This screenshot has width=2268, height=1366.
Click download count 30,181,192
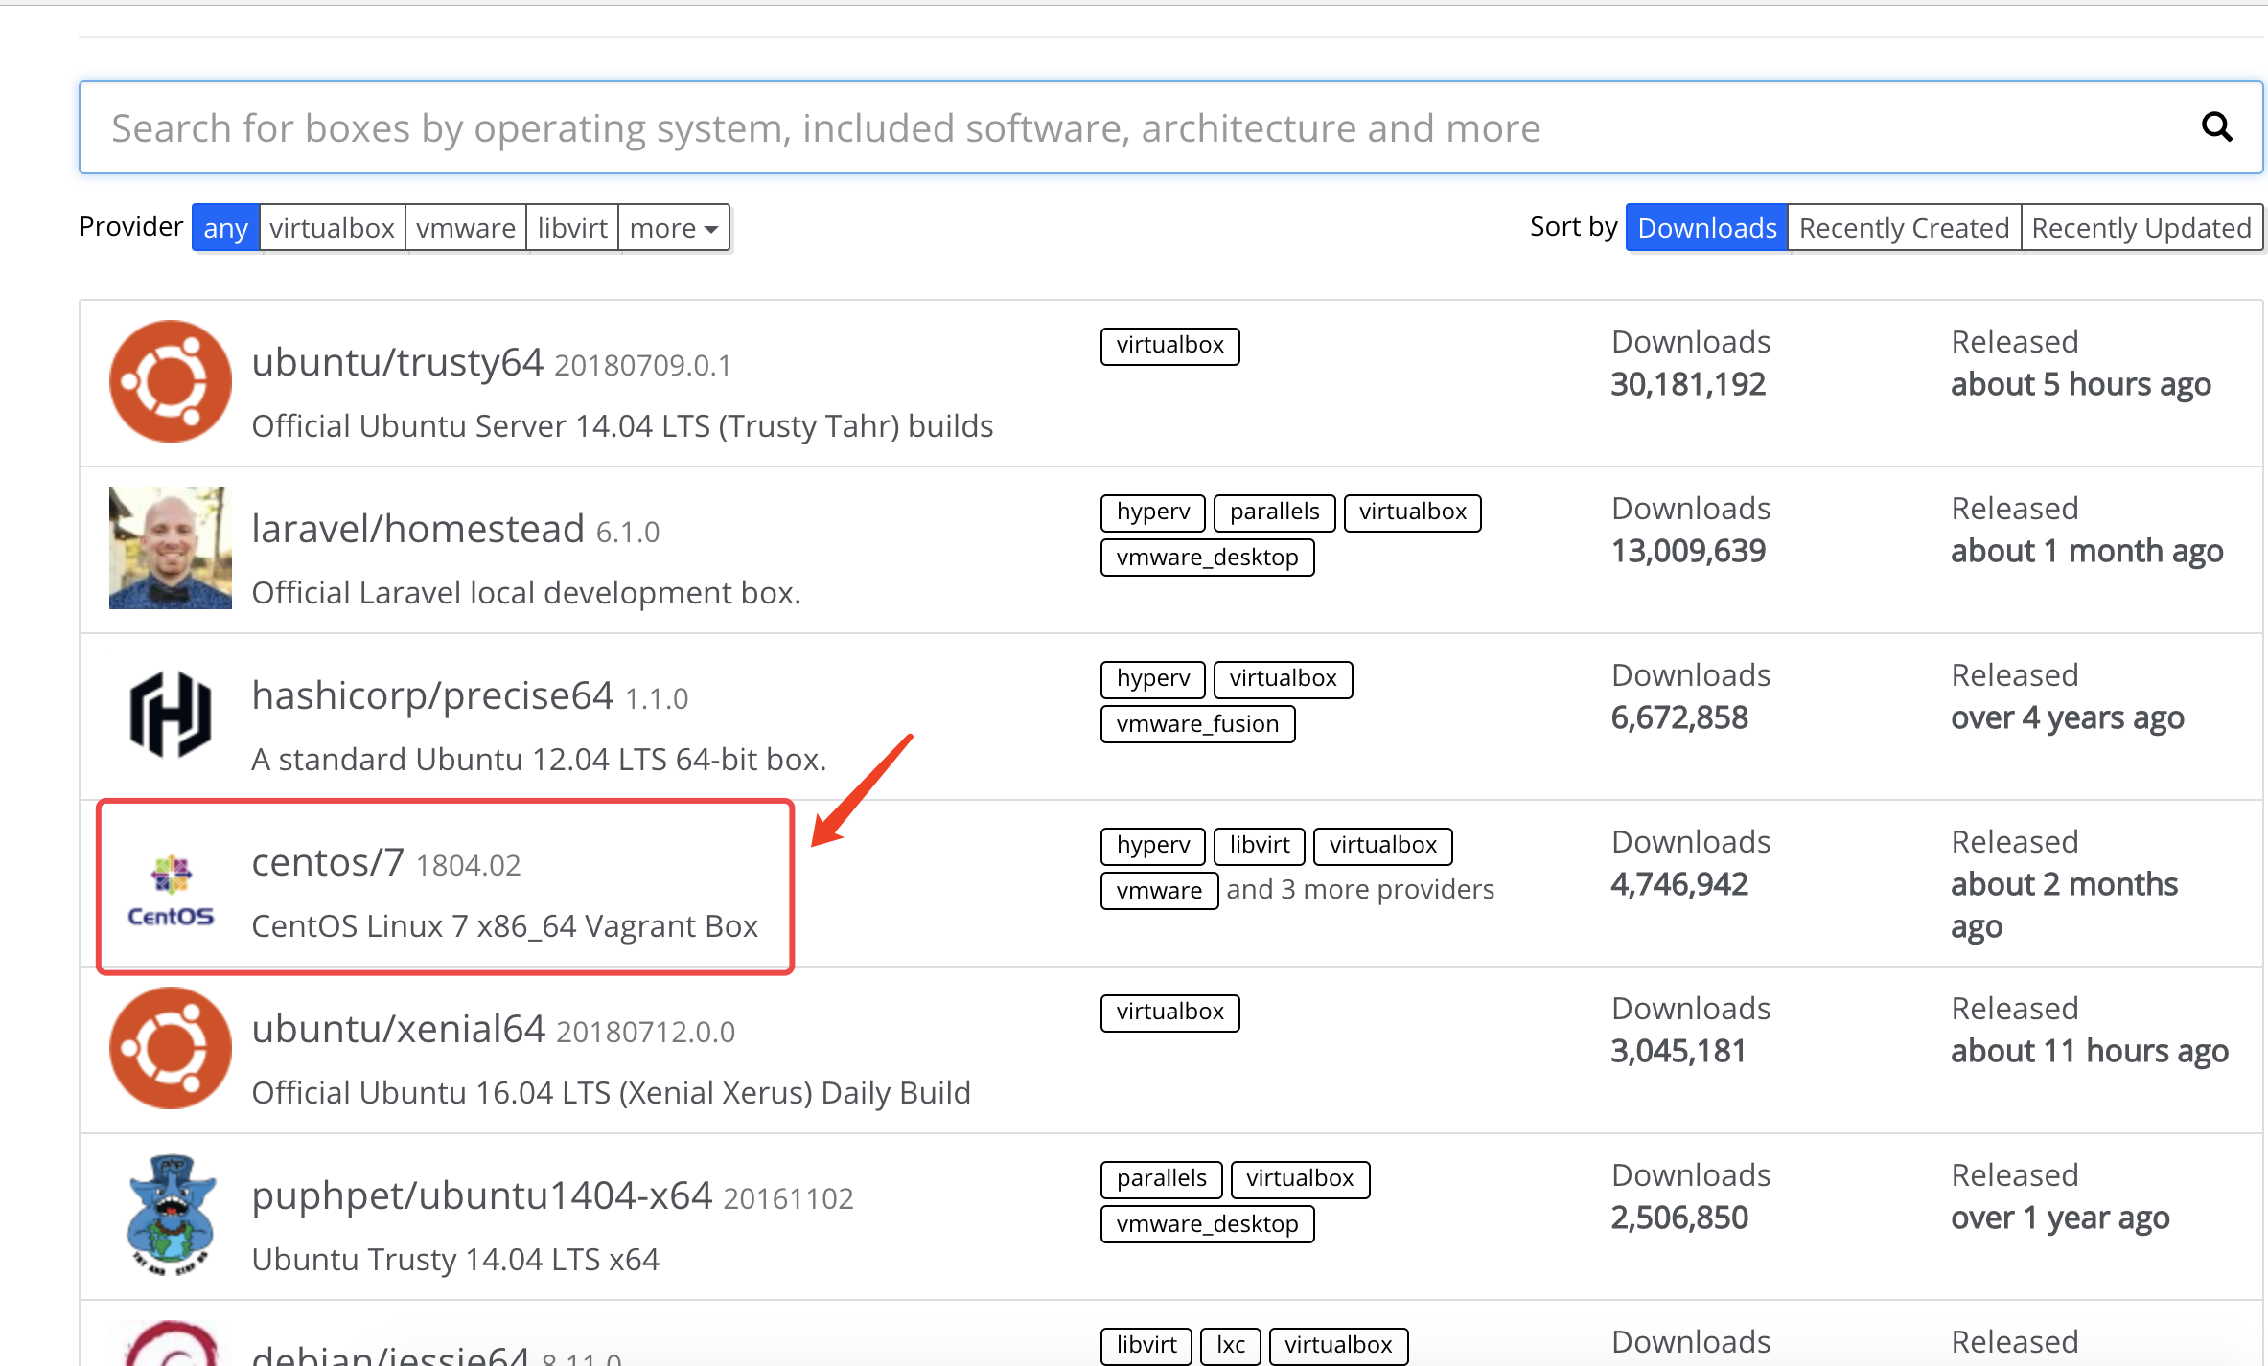tap(1688, 384)
